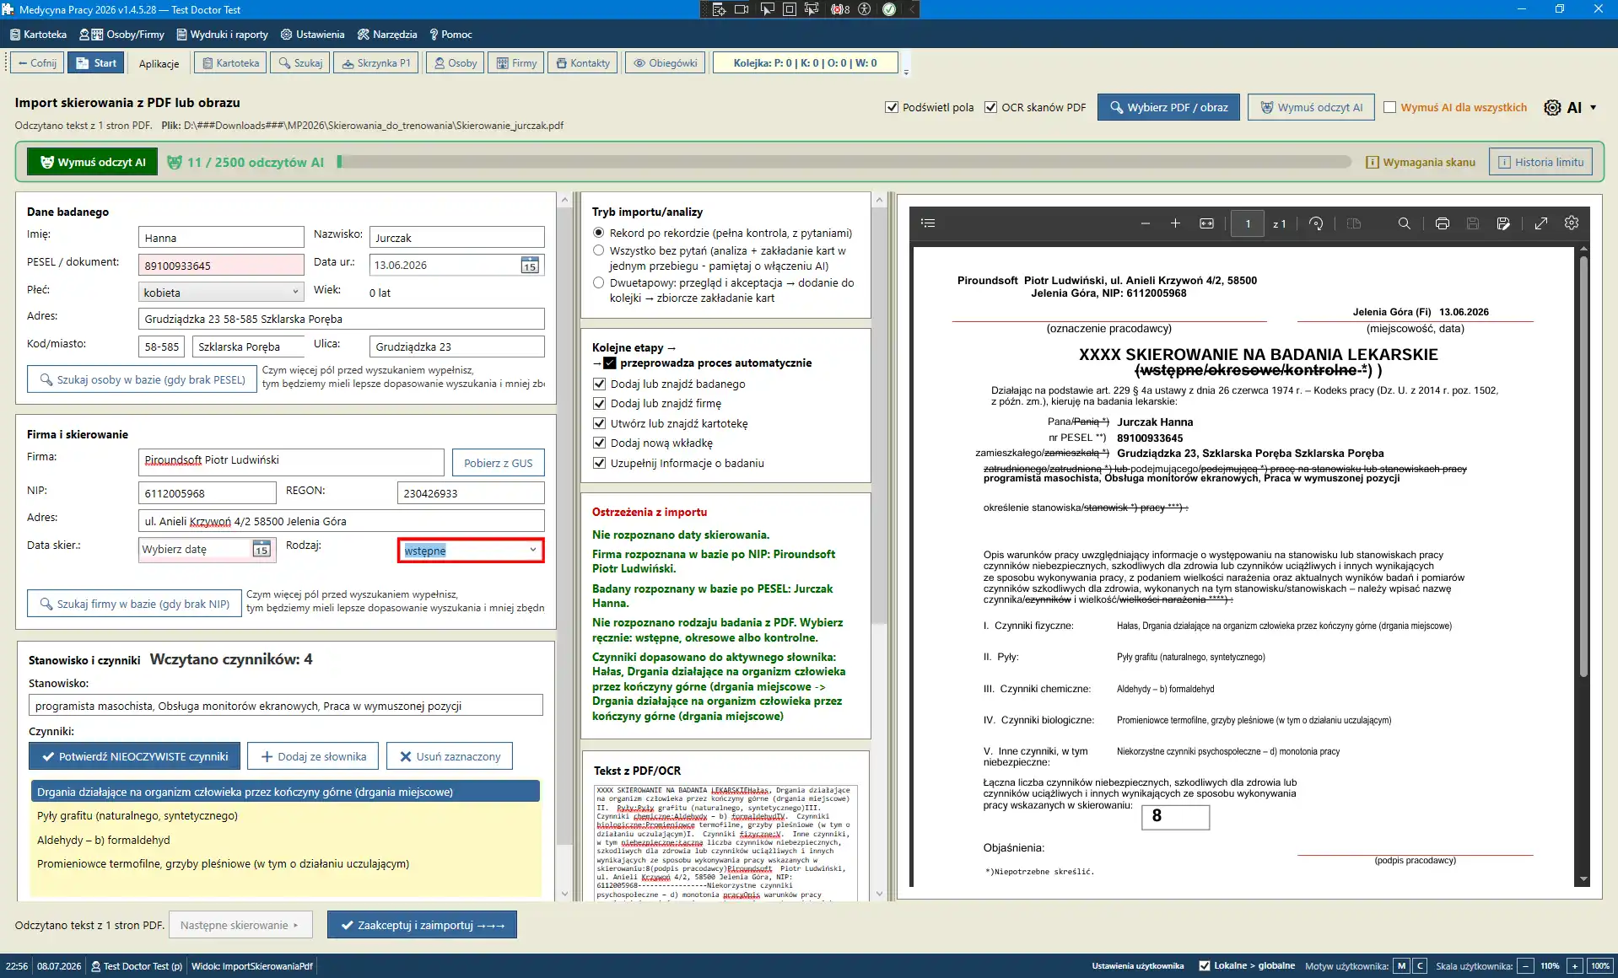Image resolution: width=1618 pixels, height=978 pixels.
Task: Open PDF viewer table of contents
Action: point(928,223)
